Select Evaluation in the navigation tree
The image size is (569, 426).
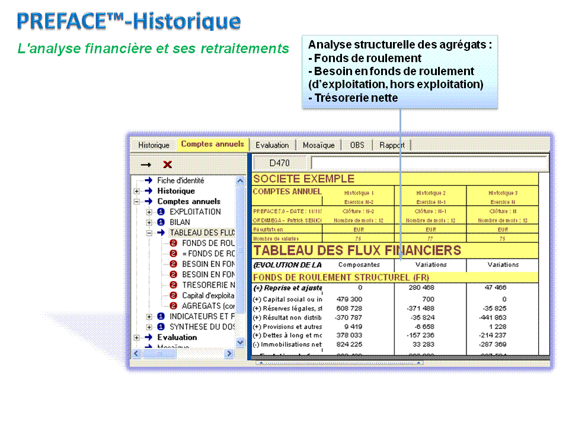pos(177,338)
